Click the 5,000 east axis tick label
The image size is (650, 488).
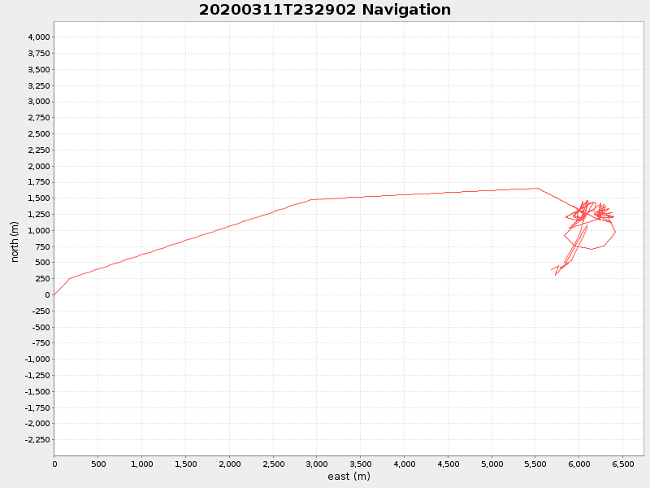click(x=492, y=464)
